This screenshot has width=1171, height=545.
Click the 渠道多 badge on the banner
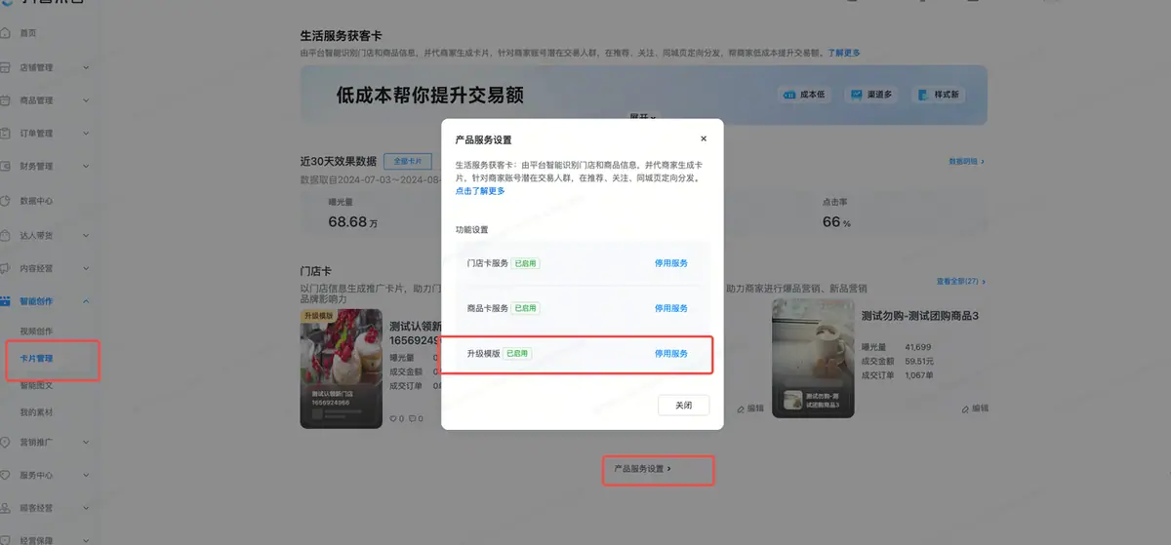coord(870,95)
